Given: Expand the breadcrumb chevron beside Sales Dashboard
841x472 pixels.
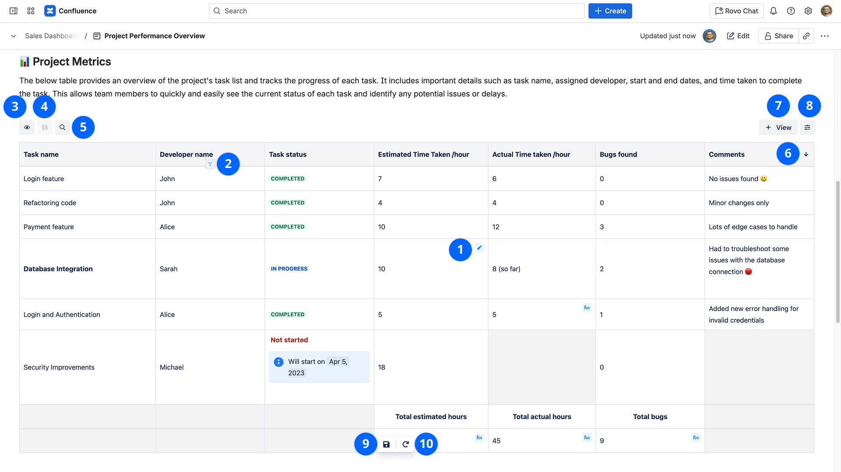Looking at the screenshot, I should coord(14,36).
